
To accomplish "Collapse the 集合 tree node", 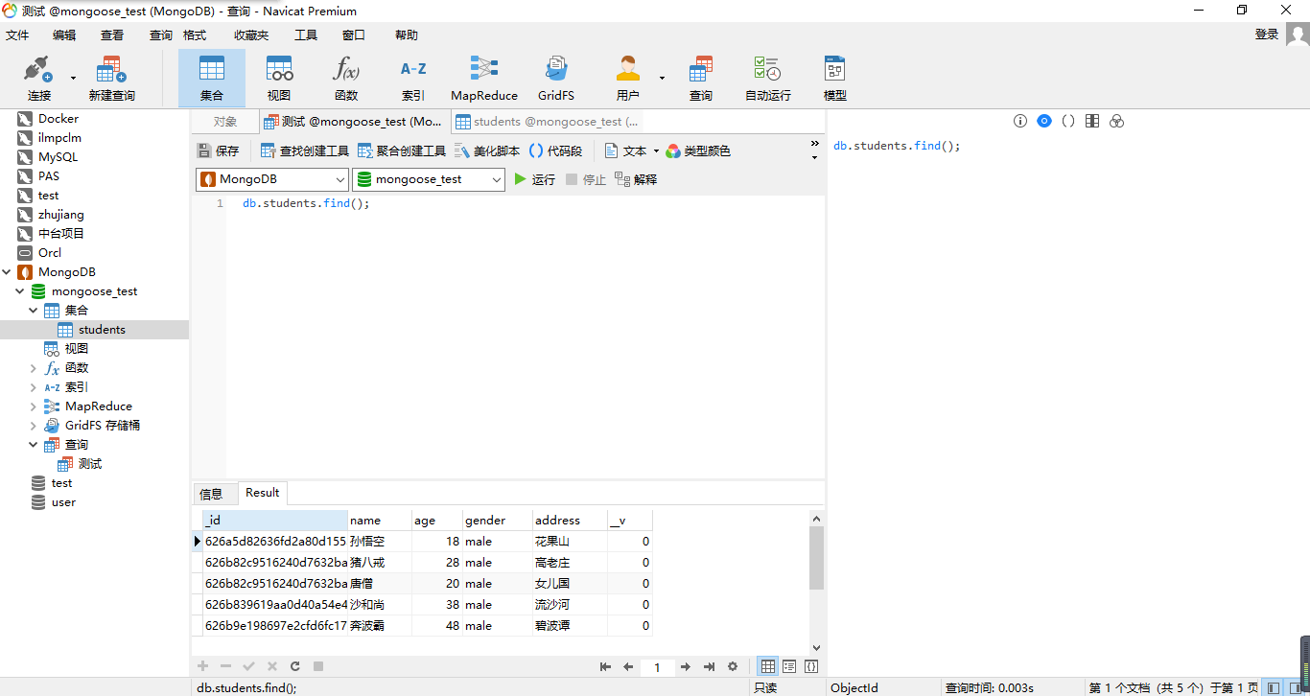I will click(x=34, y=311).
